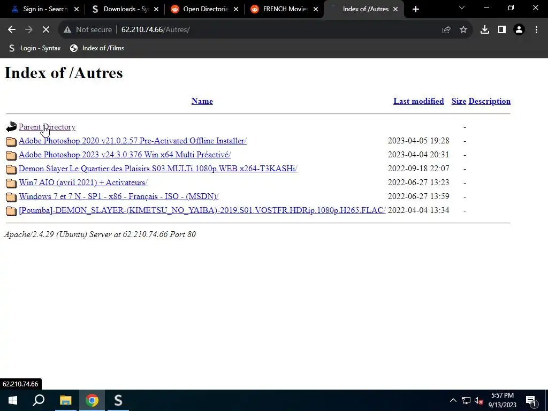The height and width of the screenshot is (411, 548).
Task: Go back to the previous page
Action: coord(12,30)
